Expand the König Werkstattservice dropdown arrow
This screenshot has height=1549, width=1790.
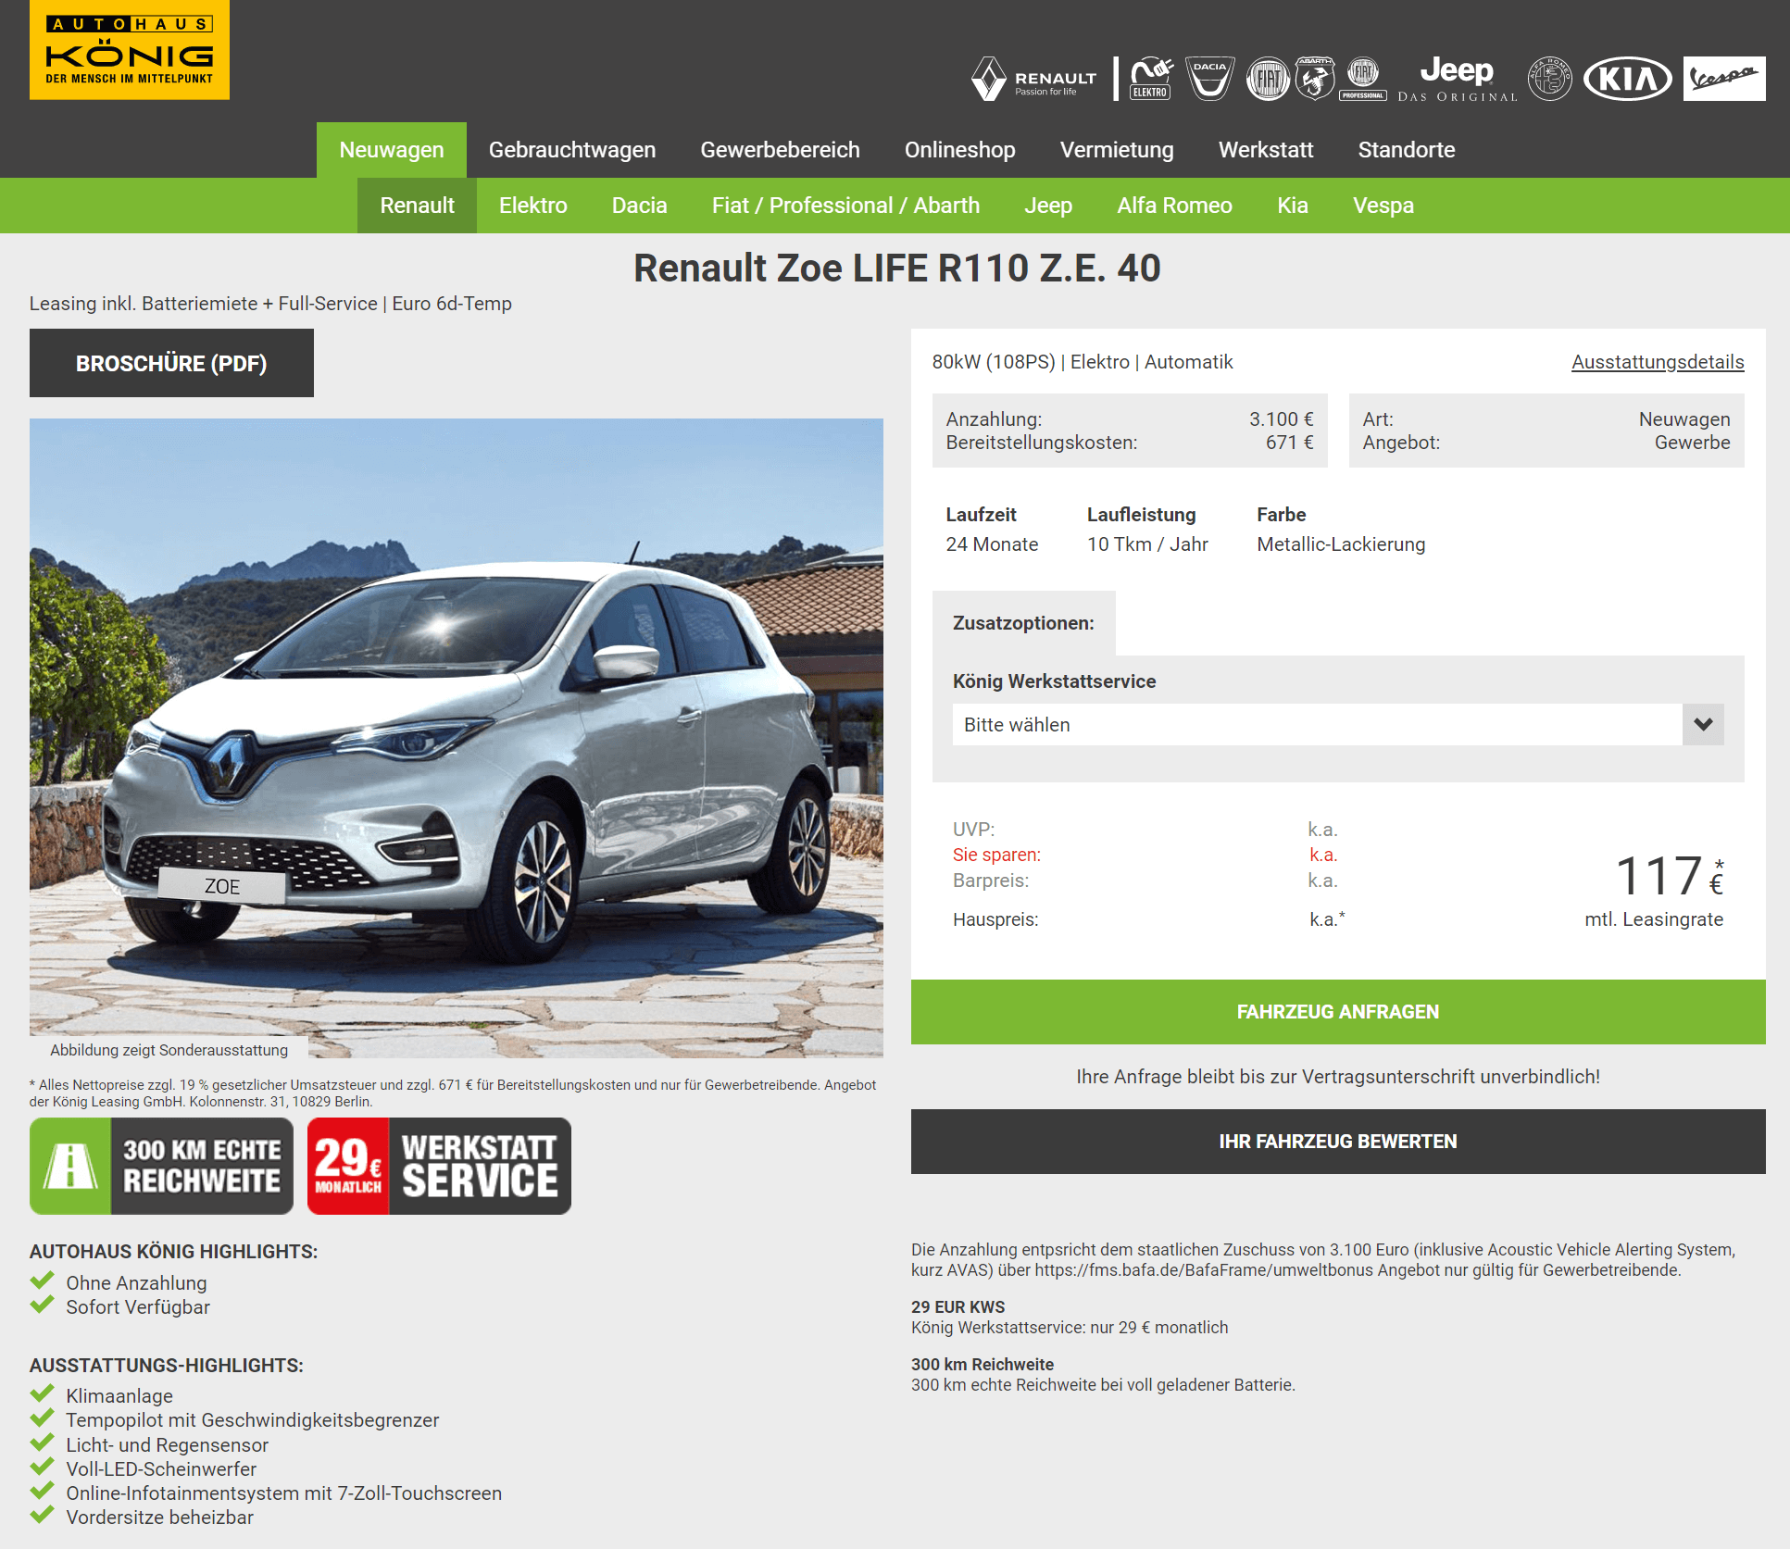coord(1703,725)
